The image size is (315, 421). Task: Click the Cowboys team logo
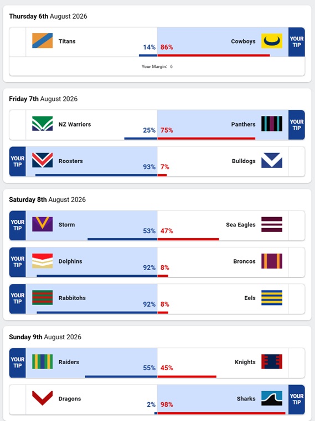(272, 41)
